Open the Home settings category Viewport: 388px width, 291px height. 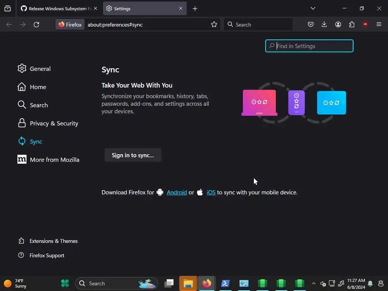(32, 87)
